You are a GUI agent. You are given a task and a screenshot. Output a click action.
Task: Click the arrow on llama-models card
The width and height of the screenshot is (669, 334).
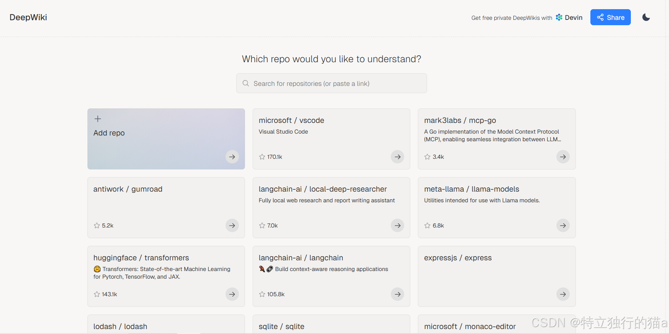563,226
